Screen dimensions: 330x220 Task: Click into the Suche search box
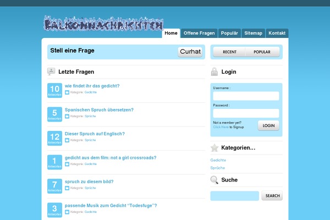click(x=235, y=196)
